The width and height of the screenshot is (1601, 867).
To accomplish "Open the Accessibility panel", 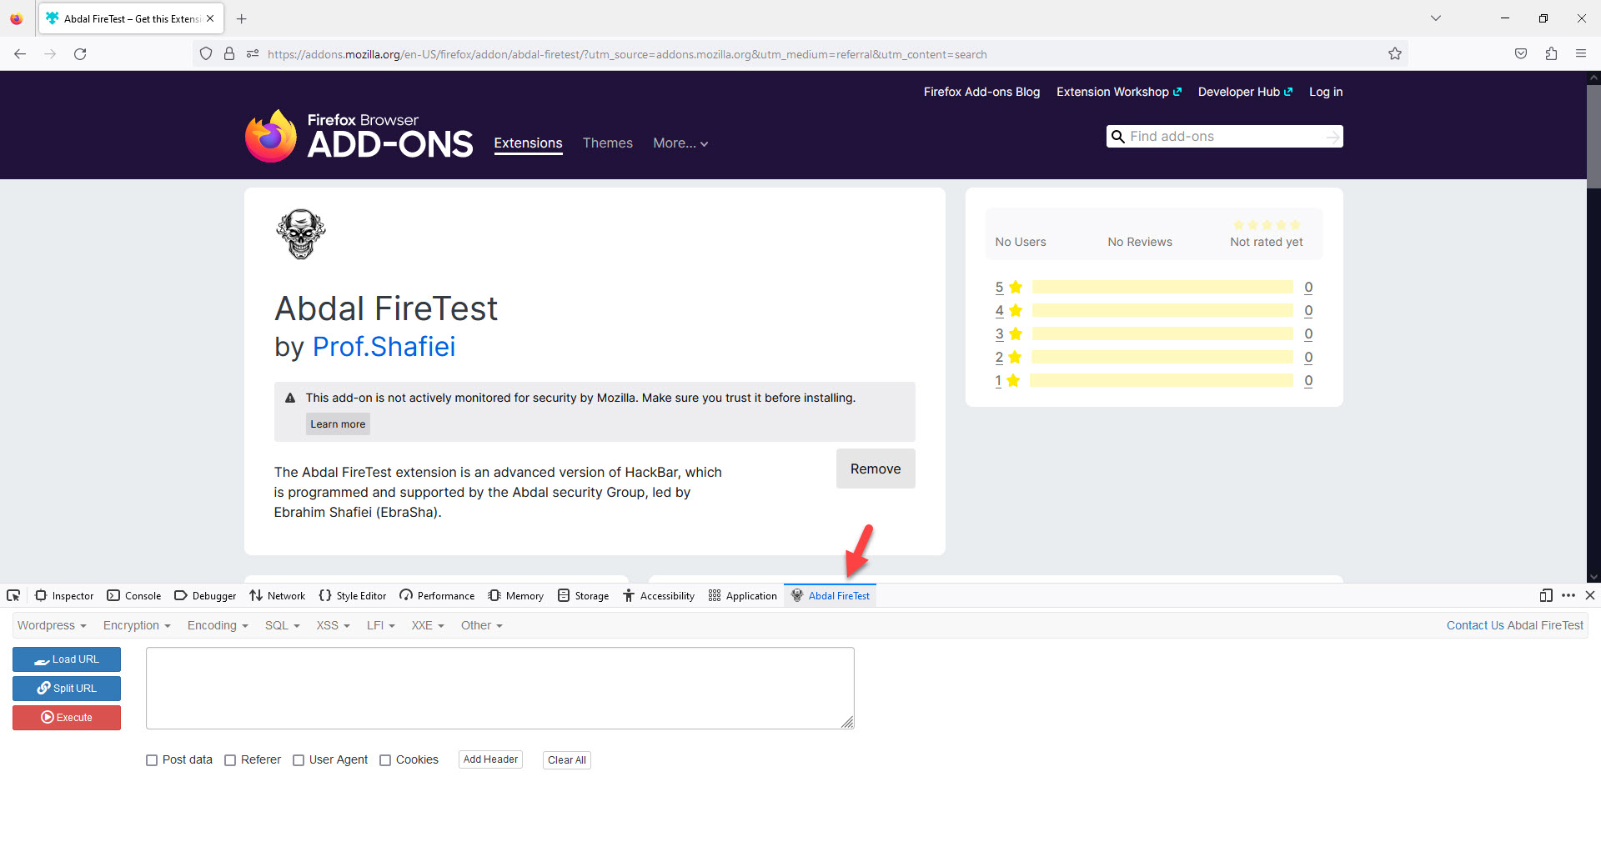I will point(659,595).
